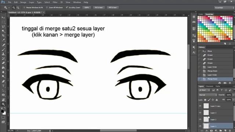This screenshot has height=132, width=235.
Task: Open the Kind layer filter dropdown
Action: (x=205, y=90)
